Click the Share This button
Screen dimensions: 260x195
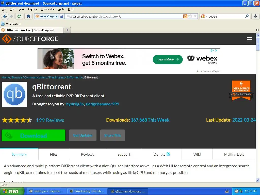click(112, 135)
